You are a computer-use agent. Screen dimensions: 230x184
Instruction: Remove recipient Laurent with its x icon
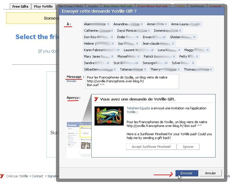(153, 50)
